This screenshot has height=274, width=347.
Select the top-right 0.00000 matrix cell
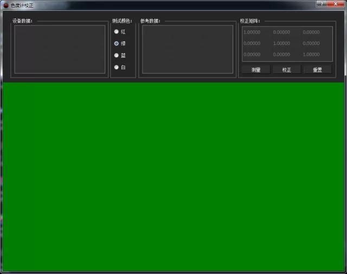click(x=311, y=32)
